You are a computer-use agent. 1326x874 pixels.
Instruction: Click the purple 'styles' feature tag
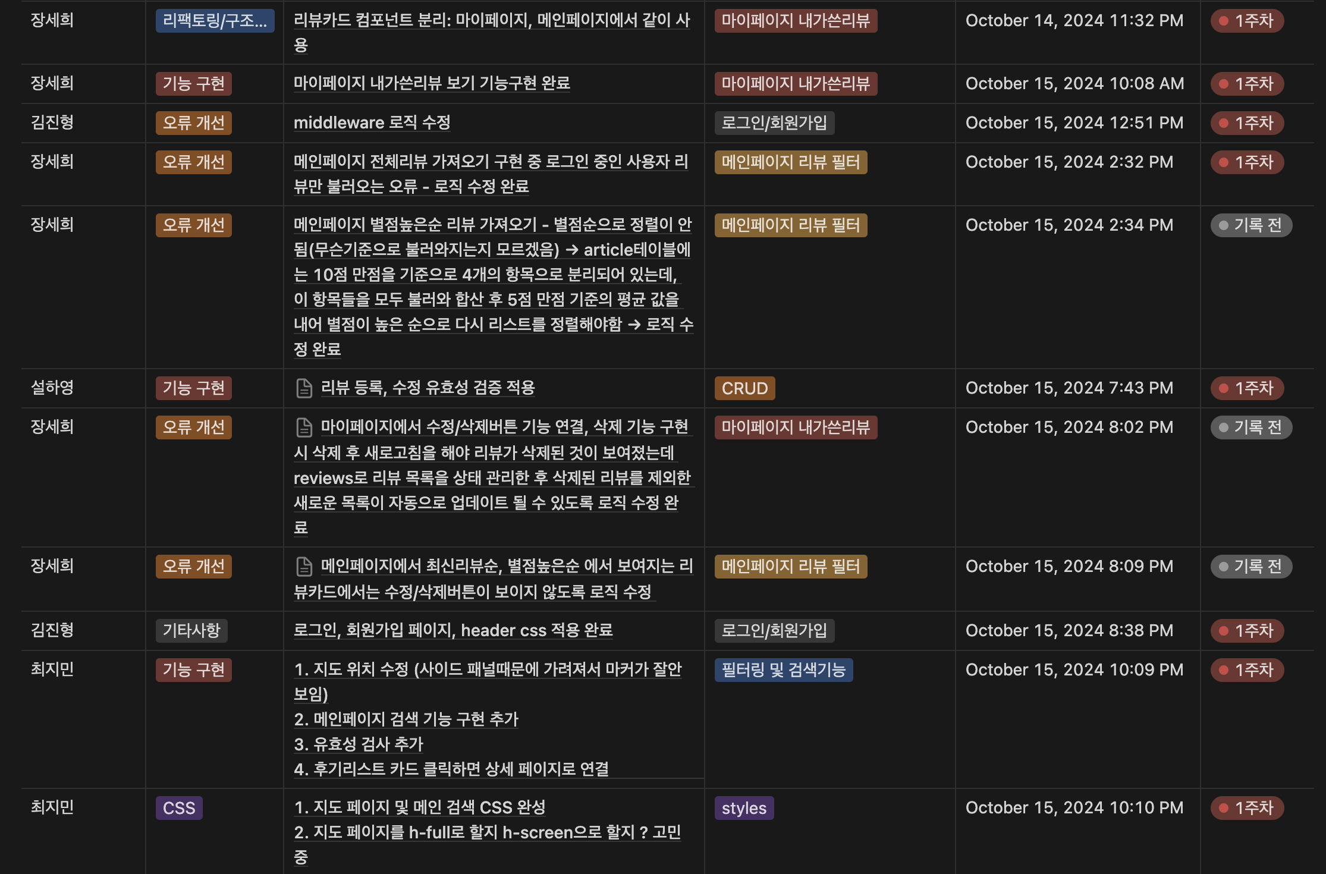744,808
